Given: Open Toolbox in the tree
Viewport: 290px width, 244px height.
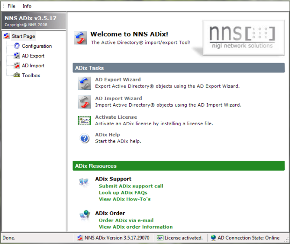Looking at the screenshot, I should click(31, 75).
